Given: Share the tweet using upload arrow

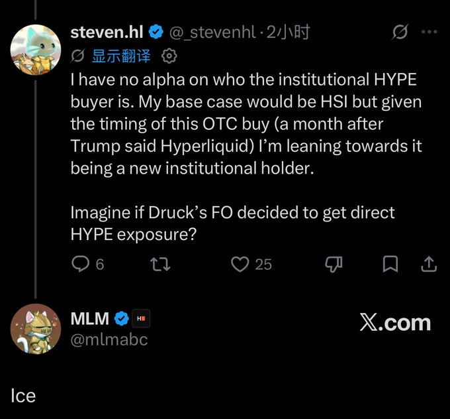Looking at the screenshot, I should click(429, 264).
